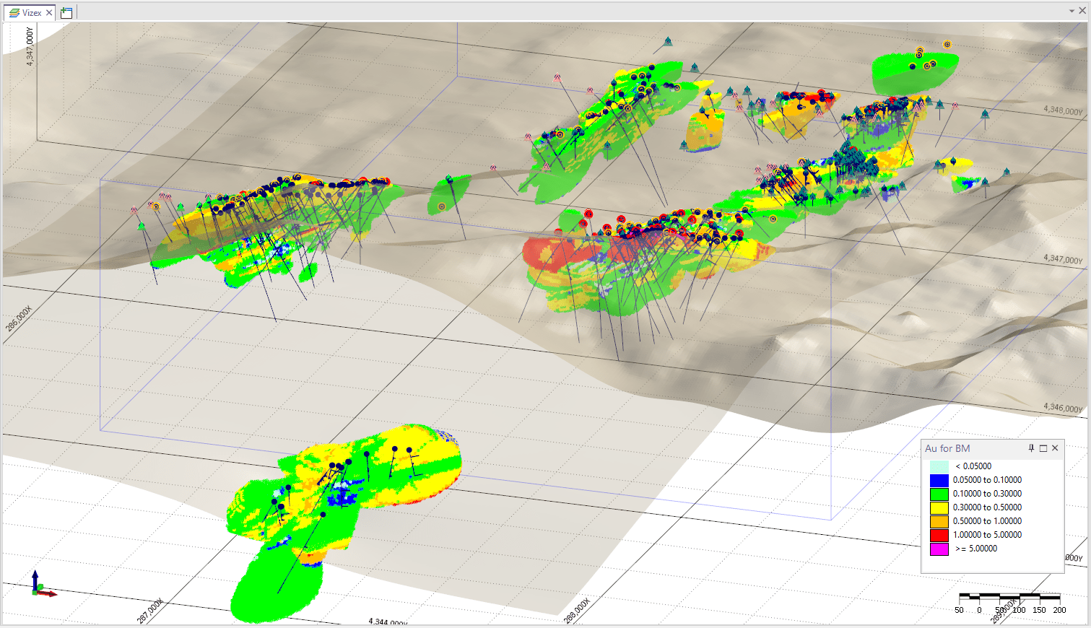Close the Vizex tab
This screenshot has height=628, width=1091.
[49, 12]
